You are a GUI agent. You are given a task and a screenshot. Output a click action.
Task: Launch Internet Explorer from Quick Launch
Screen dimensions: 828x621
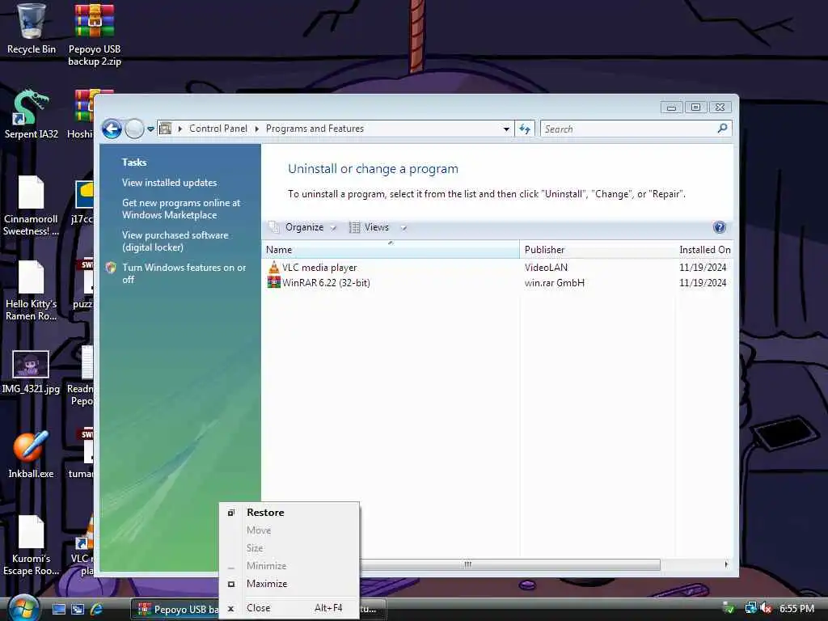click(97, 610)
